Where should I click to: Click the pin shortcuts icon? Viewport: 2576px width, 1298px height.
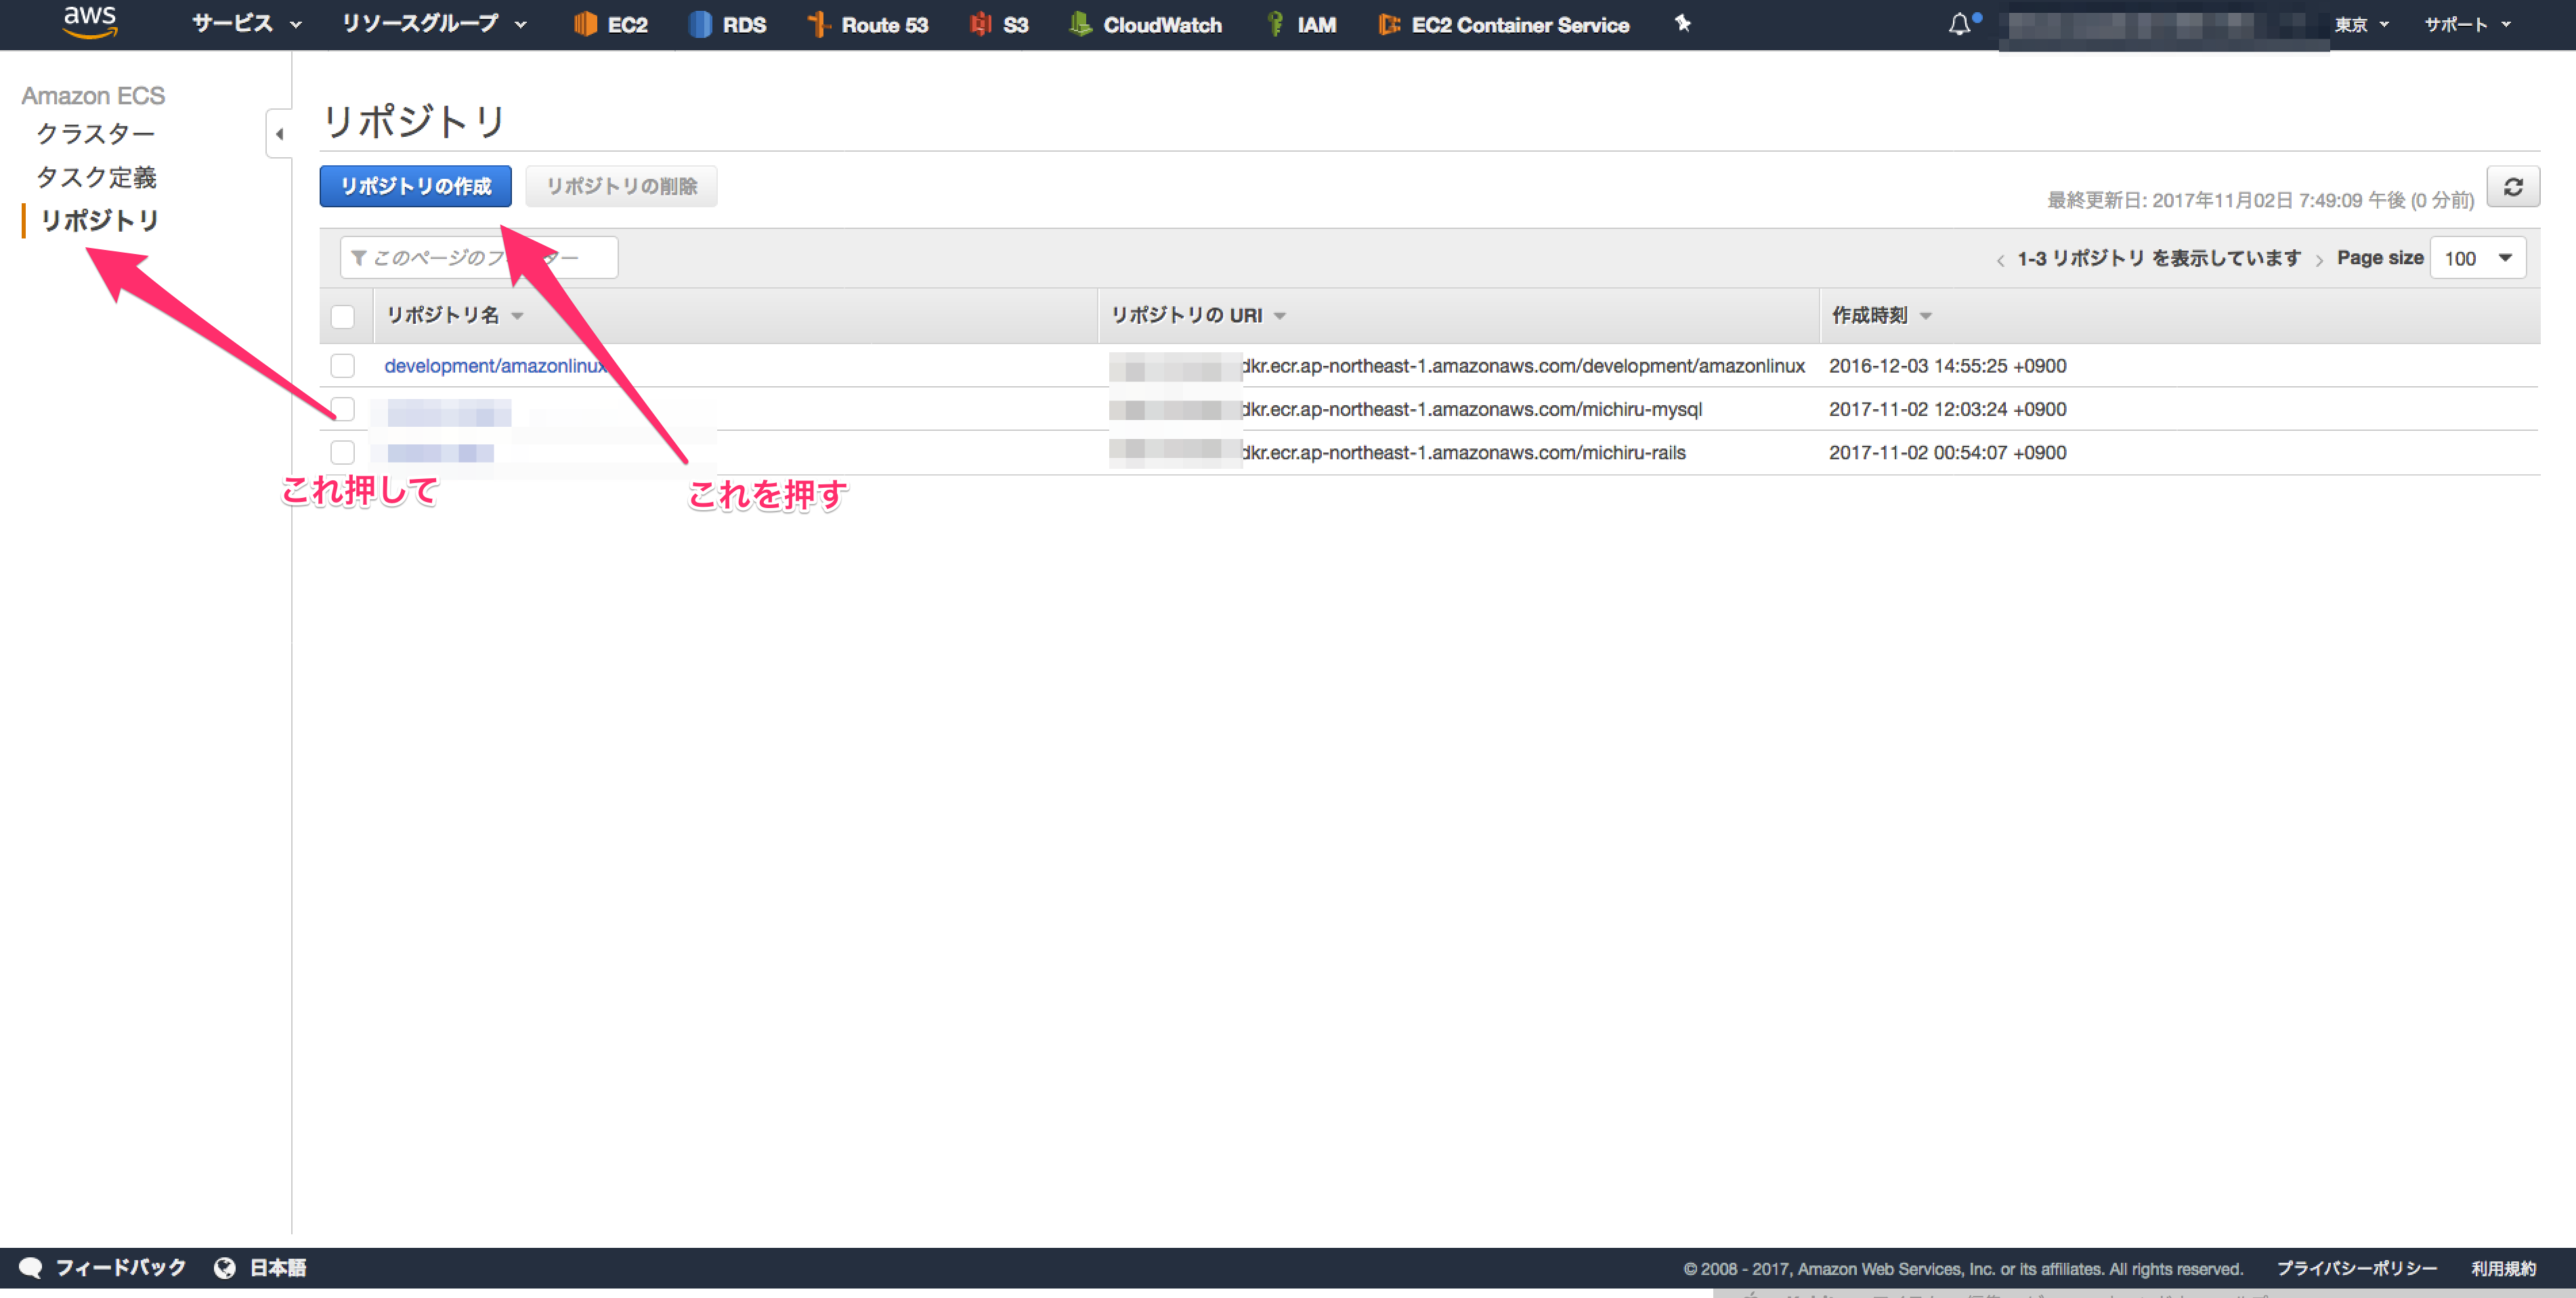1682,23
